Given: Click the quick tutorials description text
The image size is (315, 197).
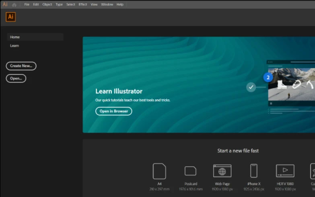Looking at the screenshot, I should (x=133, y=100).
